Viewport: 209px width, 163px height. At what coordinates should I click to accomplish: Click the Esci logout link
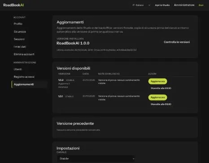(x=201, y=5)
